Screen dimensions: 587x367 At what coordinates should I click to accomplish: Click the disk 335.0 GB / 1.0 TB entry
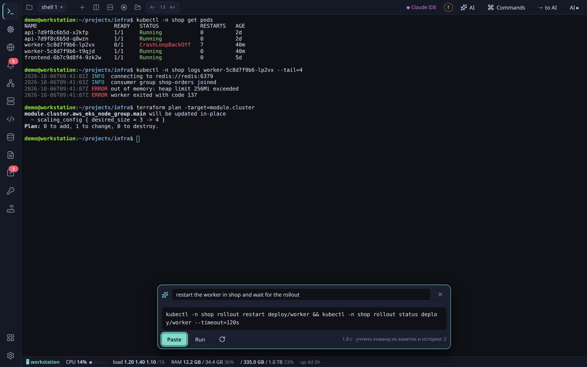(267, 362)
